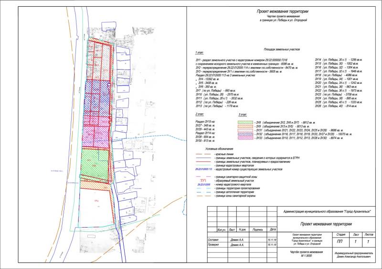This screenshot has width=382, height=269.
Task: Select the magenta hatched ЗУ33 legend swatch
Action: [247, 138]
